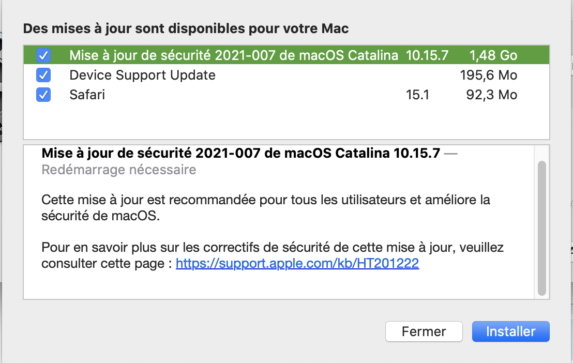Select the Device Support Update row
This screenshot has width=573, height=363.
tap(142, 75)
